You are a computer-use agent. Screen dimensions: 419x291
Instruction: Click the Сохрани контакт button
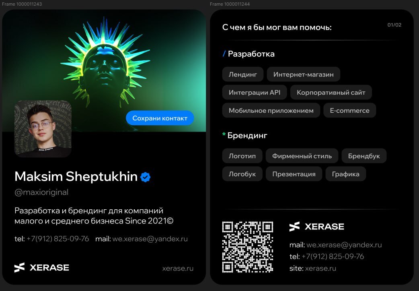coord(160,118)
